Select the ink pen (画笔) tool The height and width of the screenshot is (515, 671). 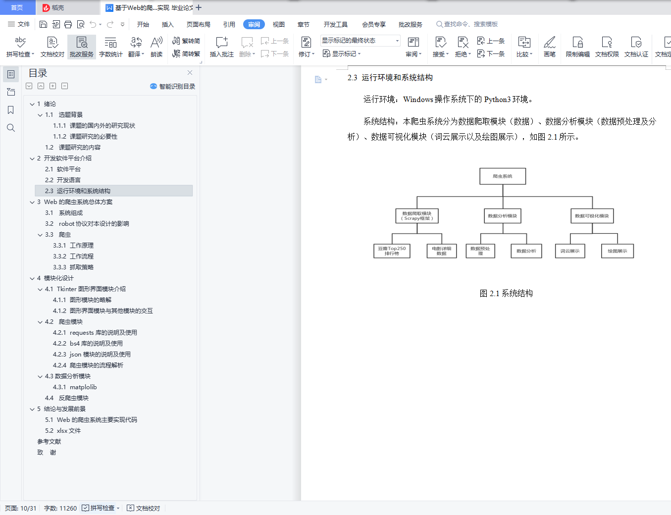pos(550,47)
